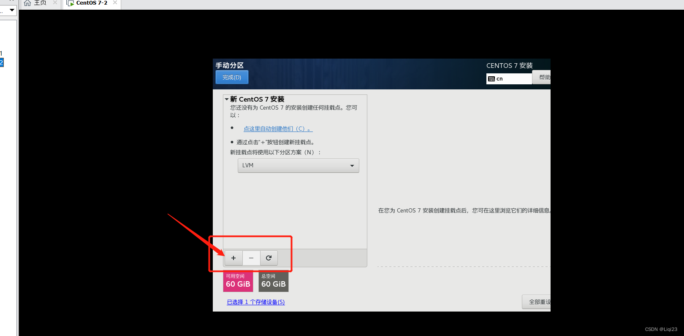Click the cn keyboard layout field
684x336 pixels.
pyautogui.click(x=509, y=79)
